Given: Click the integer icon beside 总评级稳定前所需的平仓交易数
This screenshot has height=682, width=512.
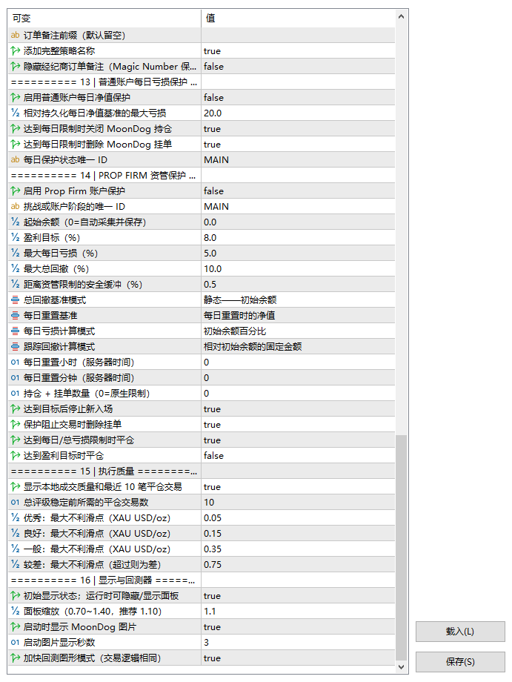Looking at the screenshot, I should [16, 503].
